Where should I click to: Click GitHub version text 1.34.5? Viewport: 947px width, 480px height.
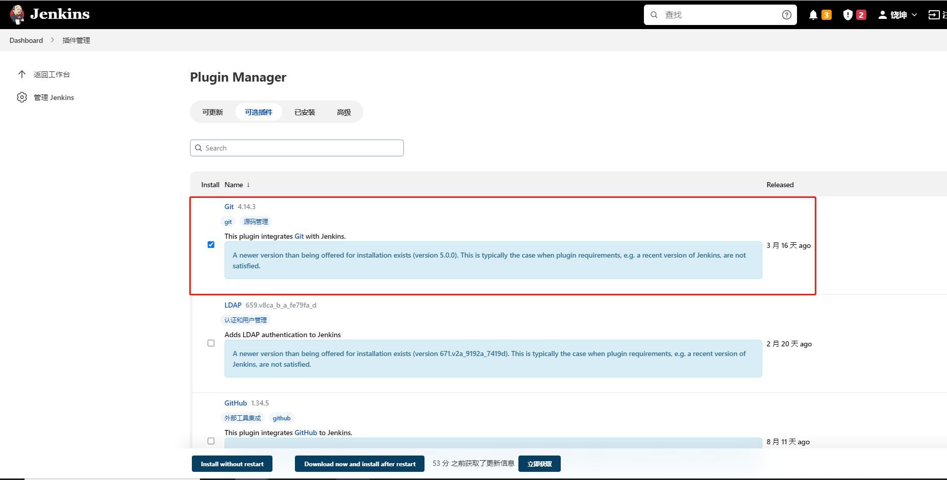pos(260,403)
